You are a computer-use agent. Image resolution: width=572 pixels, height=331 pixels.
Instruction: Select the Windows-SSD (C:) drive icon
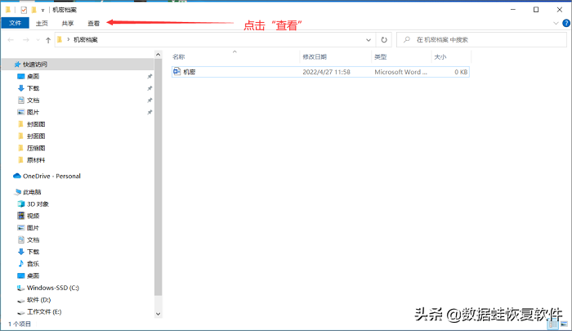coord(21,288)
